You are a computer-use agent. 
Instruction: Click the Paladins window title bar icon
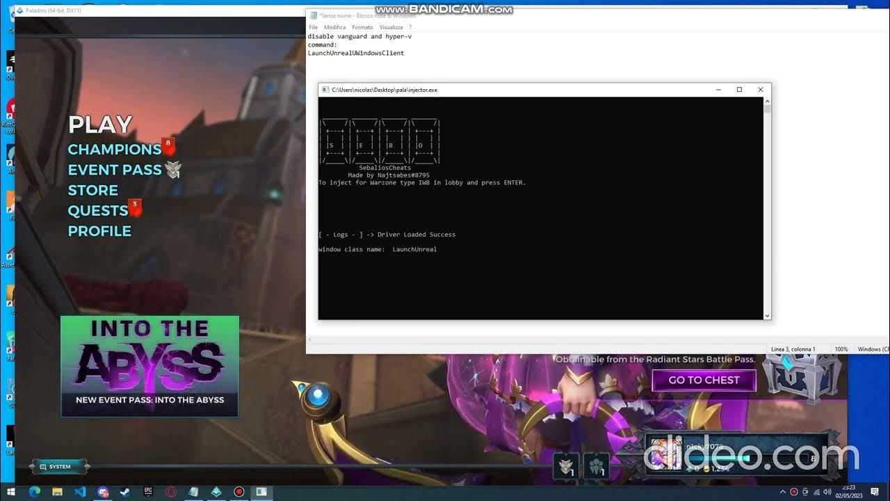pos(19,10)
